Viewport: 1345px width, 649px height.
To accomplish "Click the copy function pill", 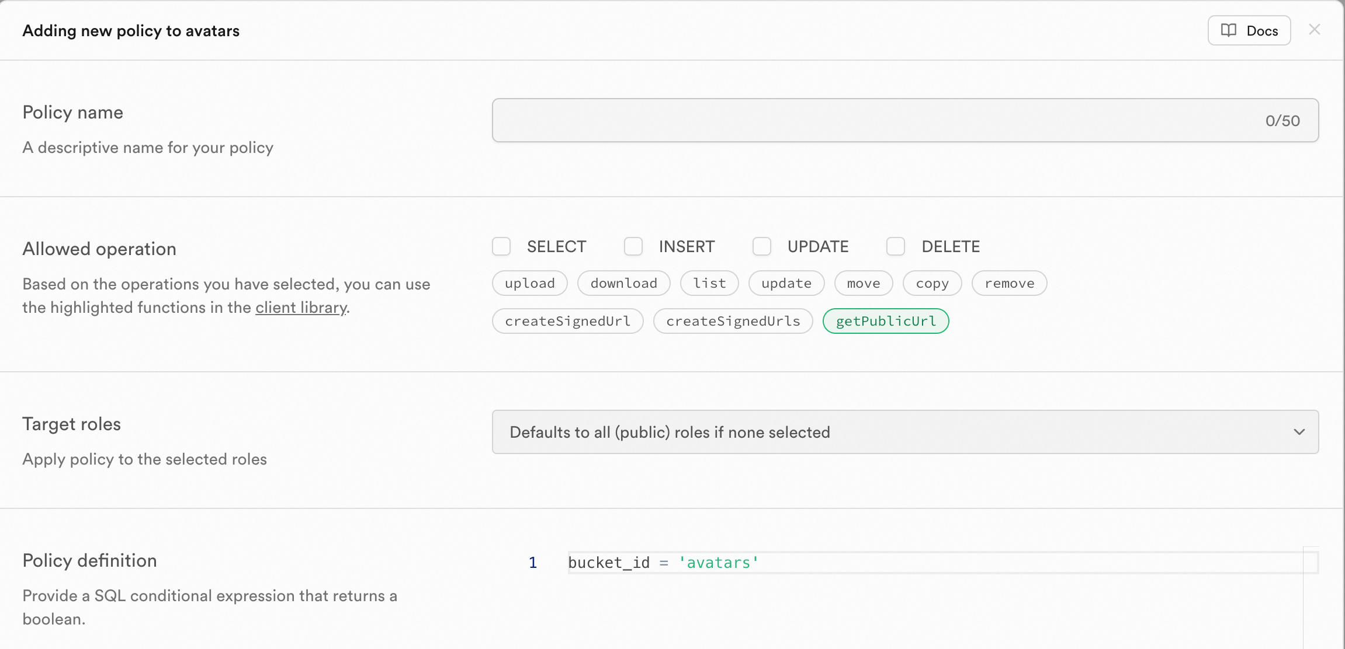I will [932, 284].
